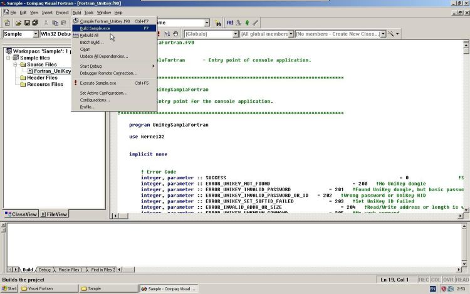Click the Windows Start button
Image resolution: width=470 pixels, height=294 pixels.
coord(9,288)
